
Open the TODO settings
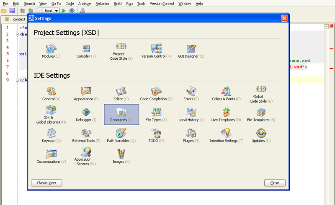click(x=156, y=134)
